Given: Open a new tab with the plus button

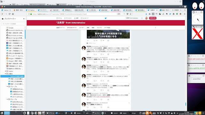Looking at the screenshot, I should pos(185,10).
